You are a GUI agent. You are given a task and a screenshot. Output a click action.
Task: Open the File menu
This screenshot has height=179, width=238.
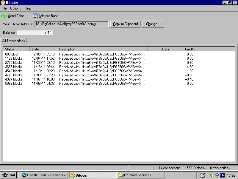click(x=4, y=8)
